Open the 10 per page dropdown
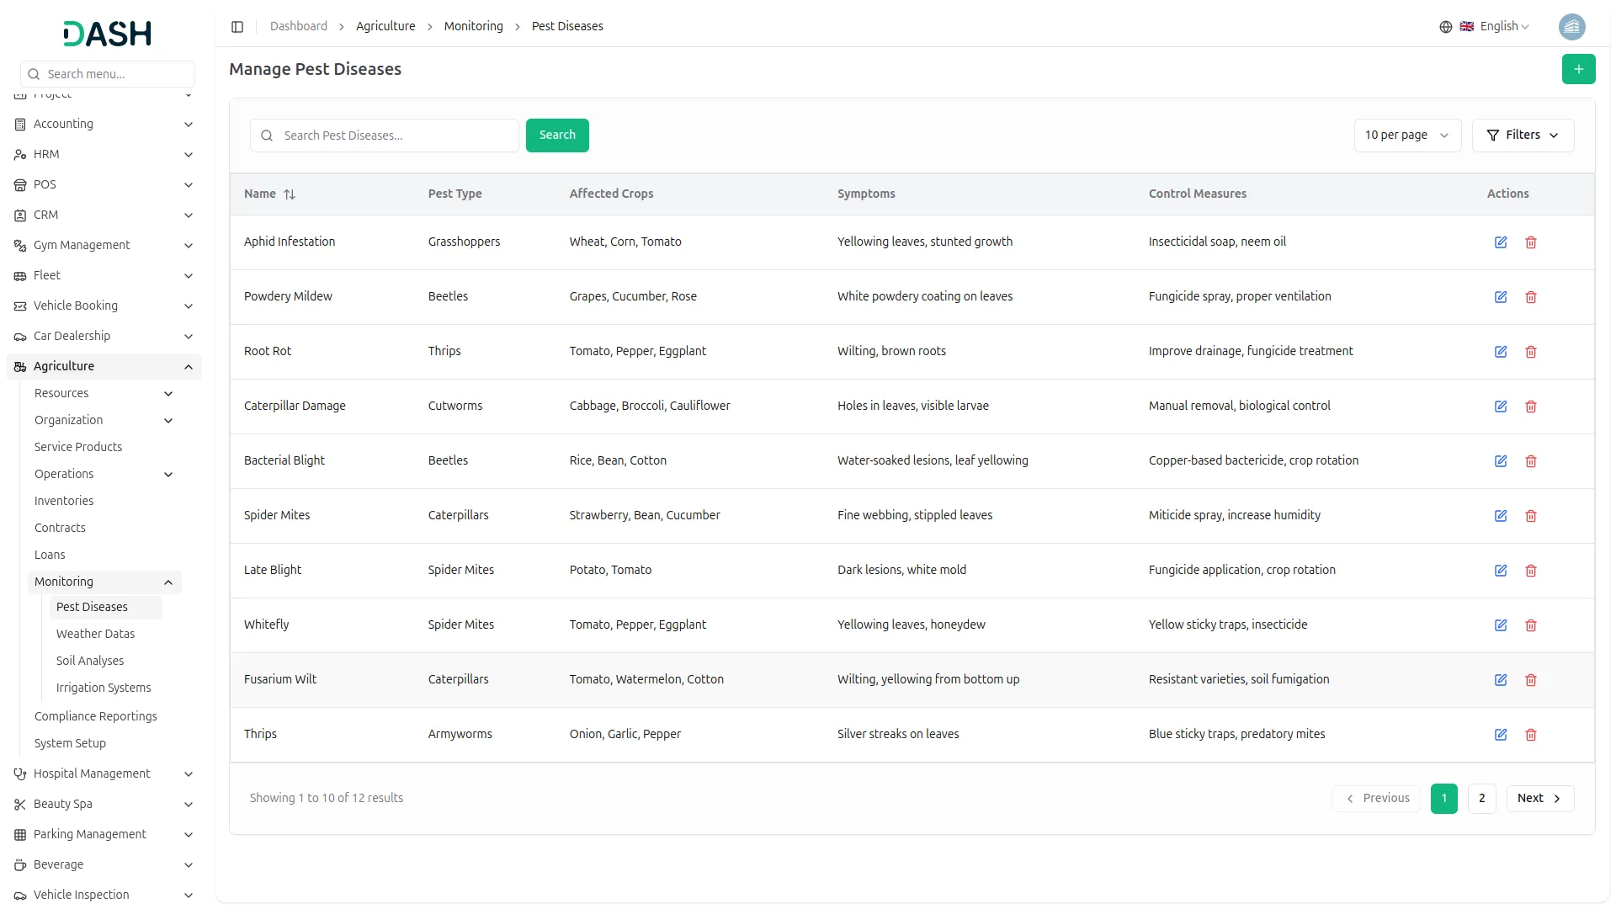 click(x=1406, y=136)
